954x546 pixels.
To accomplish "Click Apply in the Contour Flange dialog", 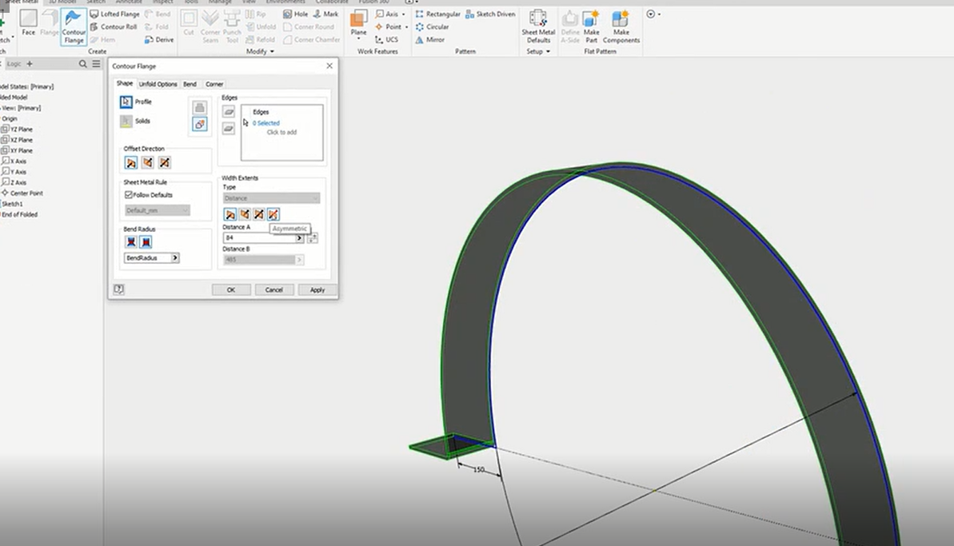I will coord(317,290).
